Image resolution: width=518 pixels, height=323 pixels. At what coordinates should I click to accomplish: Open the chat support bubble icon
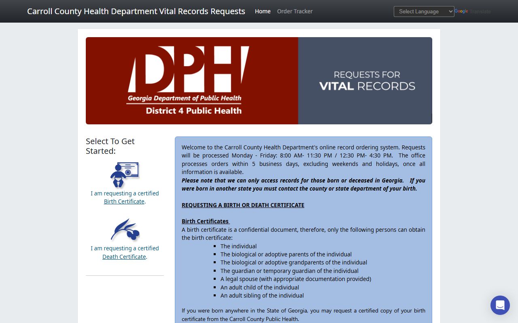click(500, 305)
